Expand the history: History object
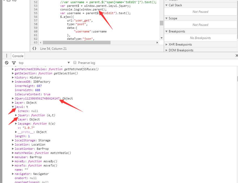The width and height of the screenshot is (238, 183). tap(13, 77)
